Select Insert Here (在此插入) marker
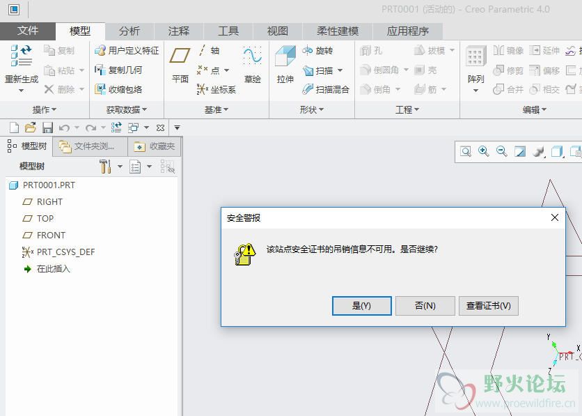This screenshot has height=416, width=582. click(x=47, y=268)
